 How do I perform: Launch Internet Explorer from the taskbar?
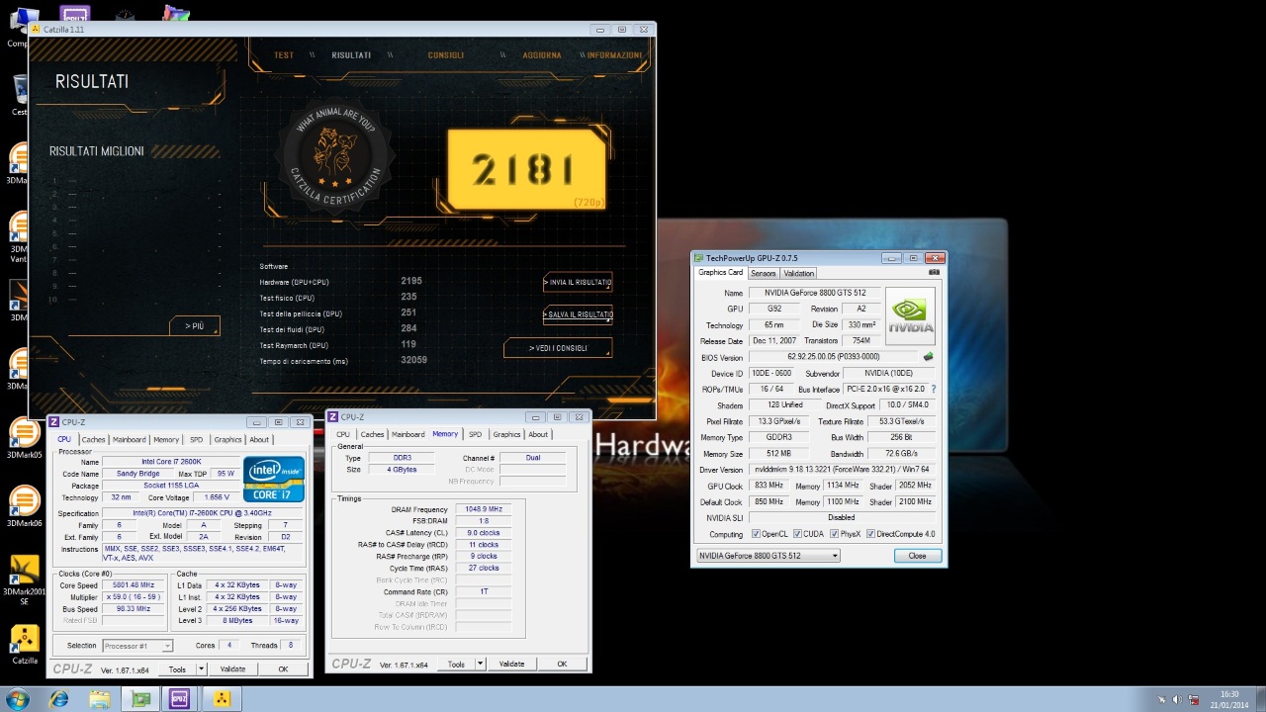tap(59, 700)
